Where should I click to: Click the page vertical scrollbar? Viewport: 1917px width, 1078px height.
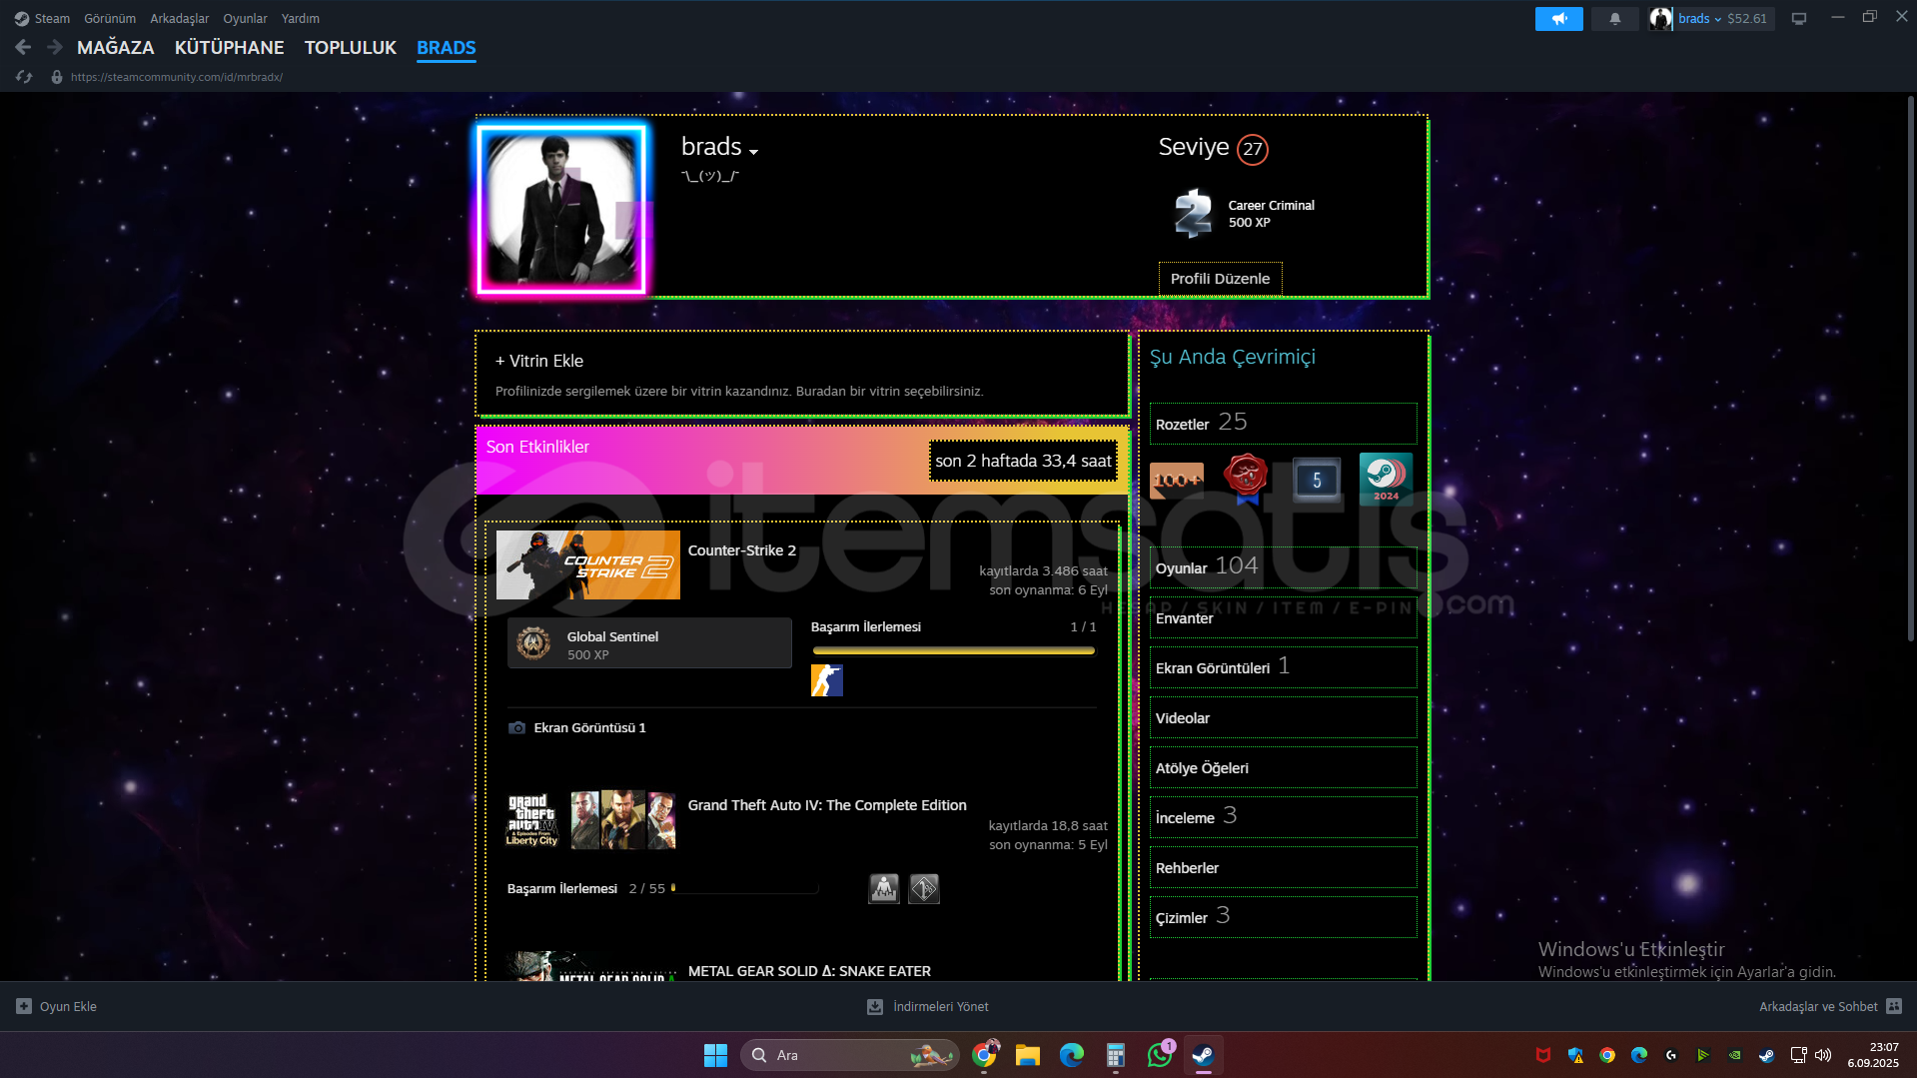pyautogui.click(x=1910, y=370)
